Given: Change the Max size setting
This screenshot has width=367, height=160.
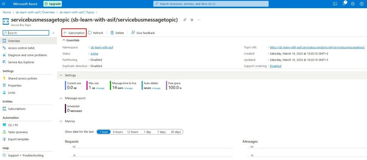Looking at the screenshot, I should 100,88.
